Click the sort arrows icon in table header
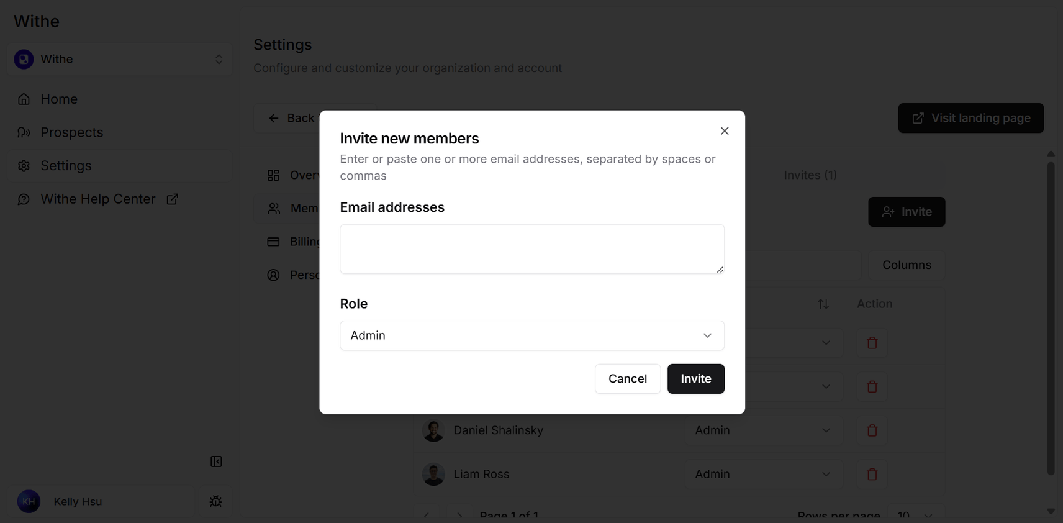 (x=823, y=304)
